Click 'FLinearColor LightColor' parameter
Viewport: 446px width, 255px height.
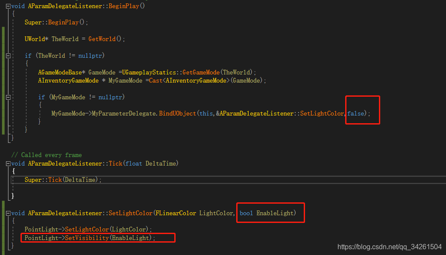194,213
